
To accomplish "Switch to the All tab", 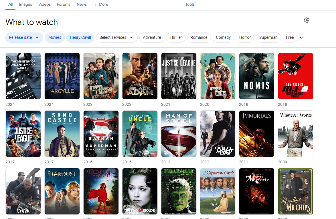I will point(11,5).
